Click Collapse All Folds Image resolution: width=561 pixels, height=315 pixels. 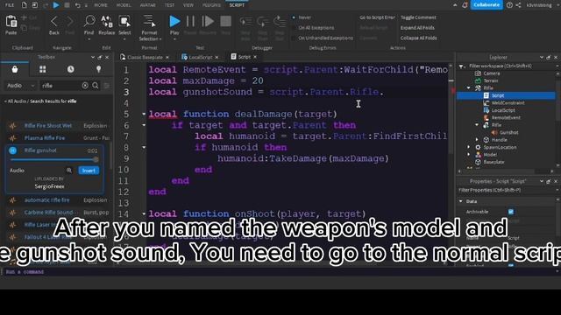tap(418, 38)
